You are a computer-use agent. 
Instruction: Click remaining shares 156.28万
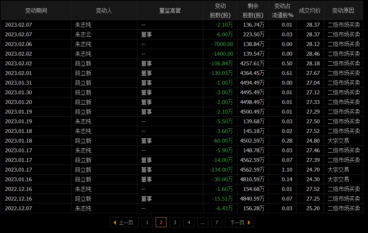pos(254,208)
